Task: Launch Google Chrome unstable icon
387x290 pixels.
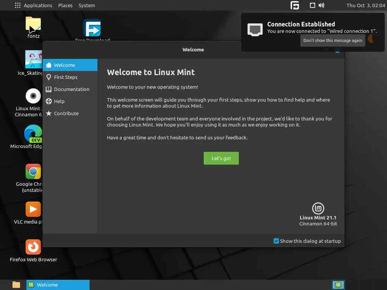Action: click(x=33, y=171)
